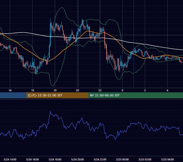Click the 5/24 20:00 time label
This screenshot has width=183, height=162.
[x=78, y=159]
